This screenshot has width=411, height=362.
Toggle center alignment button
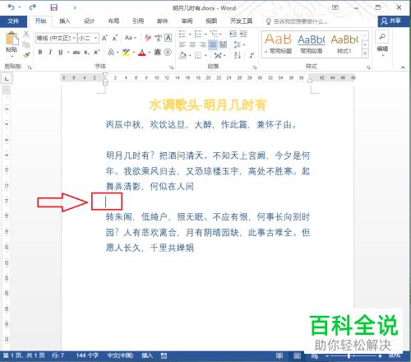[192, 44]
